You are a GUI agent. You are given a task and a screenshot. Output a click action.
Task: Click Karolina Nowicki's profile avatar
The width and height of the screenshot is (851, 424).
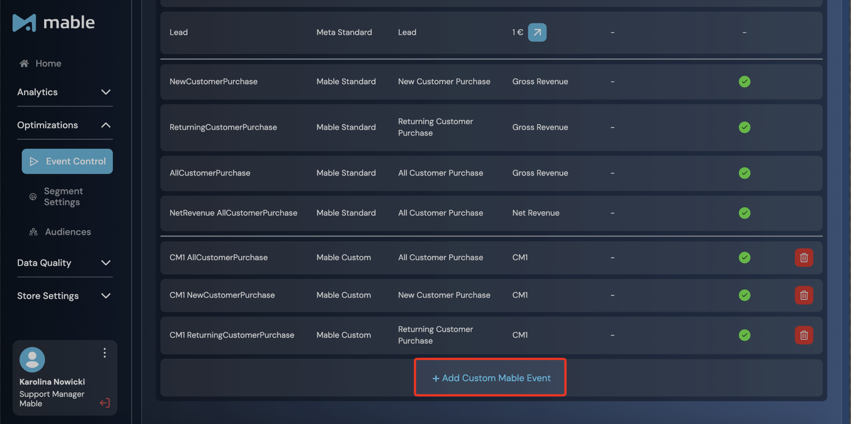(x=32, y=360)
